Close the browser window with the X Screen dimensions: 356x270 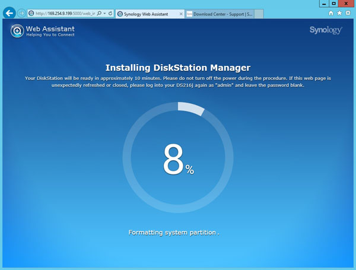pyautogui.click(x=346, y=4)
